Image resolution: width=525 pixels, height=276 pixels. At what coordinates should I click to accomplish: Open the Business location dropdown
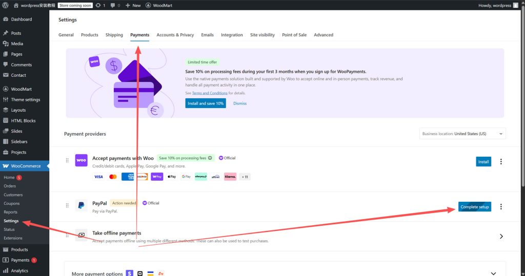pyautogui.click(x=462, y=134)
